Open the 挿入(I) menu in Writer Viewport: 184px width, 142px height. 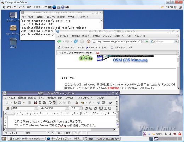(x=42, y=98)
